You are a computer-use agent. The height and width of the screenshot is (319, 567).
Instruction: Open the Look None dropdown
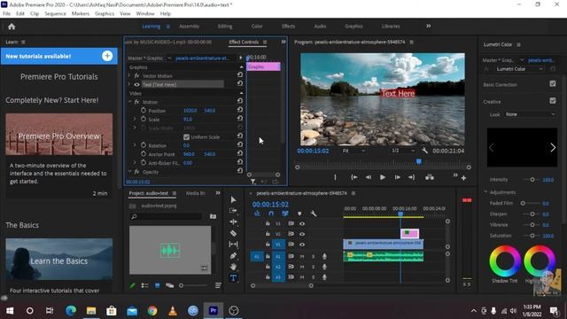click(530, 114)
